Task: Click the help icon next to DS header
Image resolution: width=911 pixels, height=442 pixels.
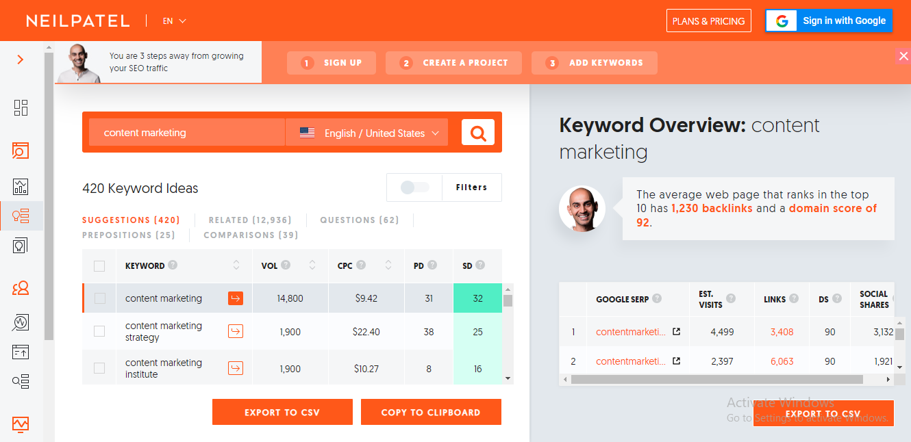Action: pos(838,298)
